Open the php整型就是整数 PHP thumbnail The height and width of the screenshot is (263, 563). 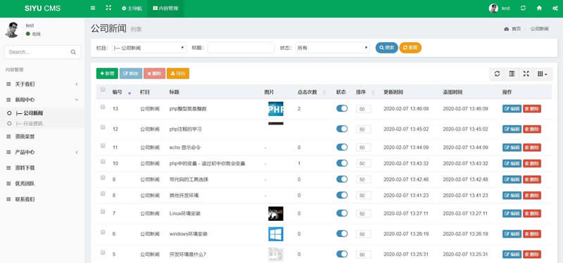point(276,109)
